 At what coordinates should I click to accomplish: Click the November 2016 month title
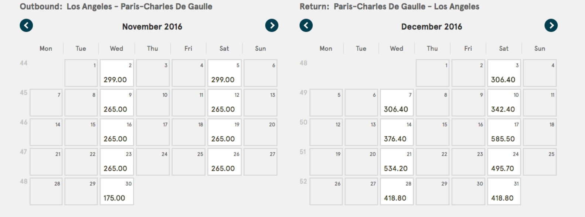(152, 26)
